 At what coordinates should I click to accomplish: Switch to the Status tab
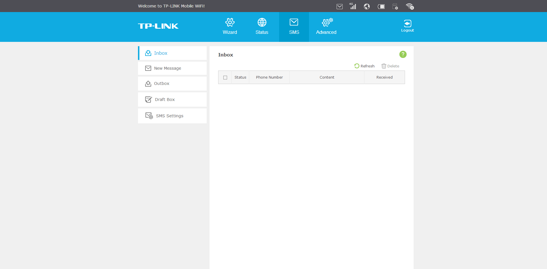pyautogui.click(x=262, y=27)
